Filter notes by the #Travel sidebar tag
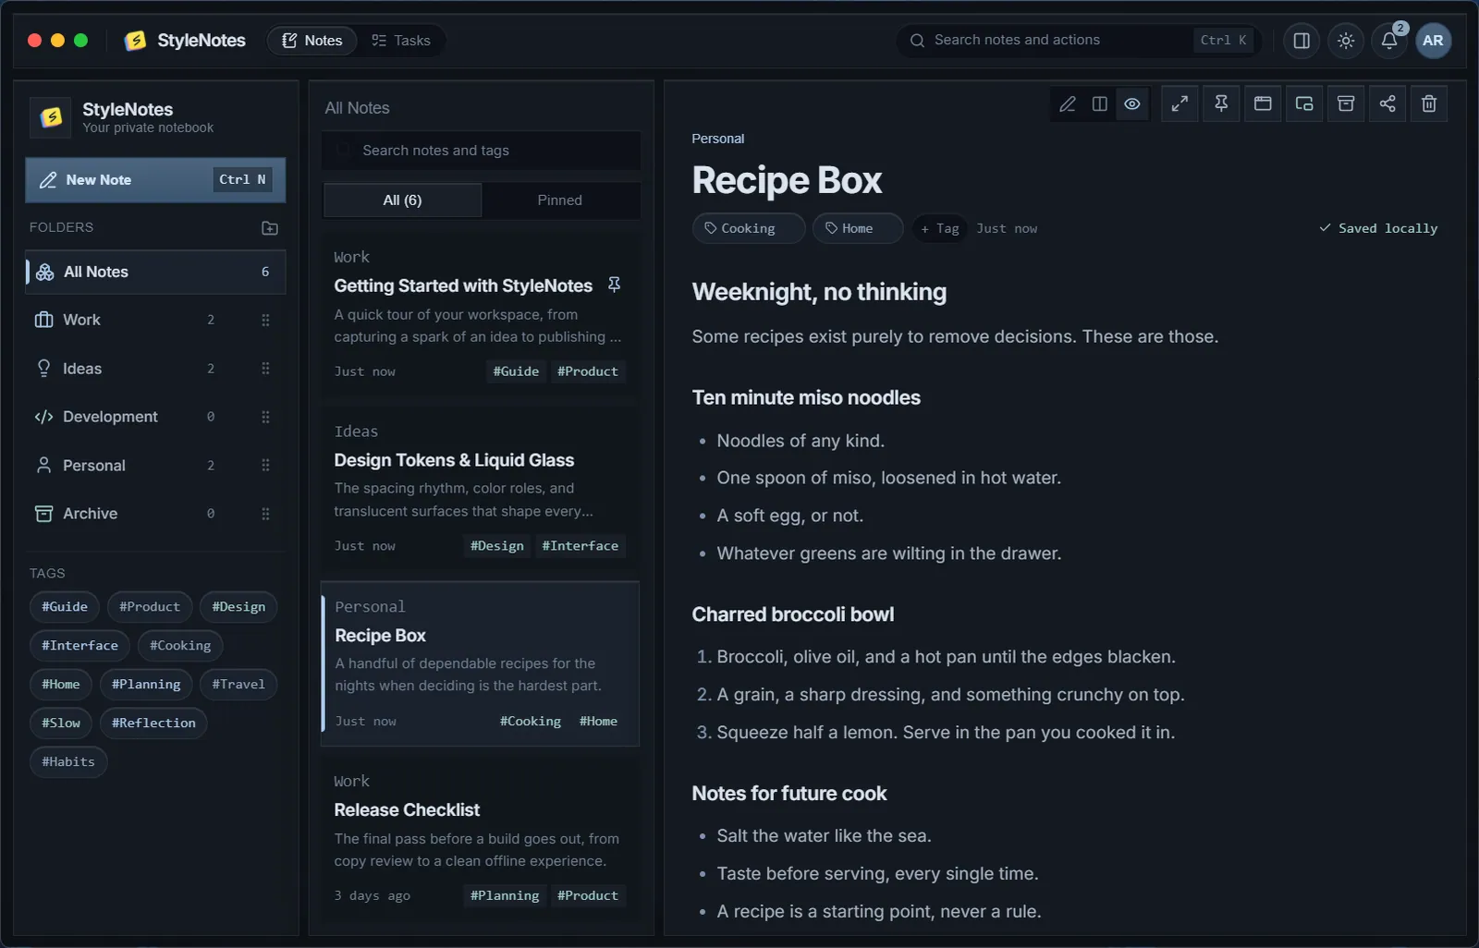The height and width of the screenshot is (948, 1479). [x=238, y=685]
